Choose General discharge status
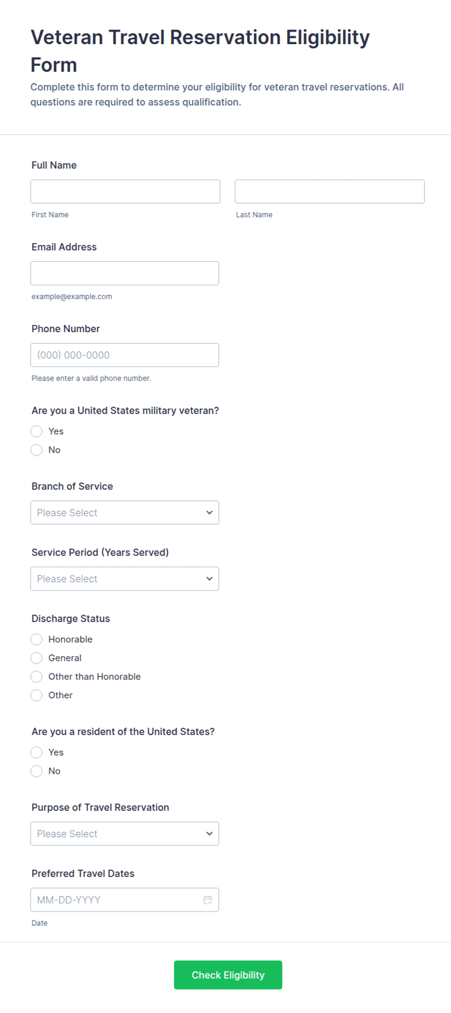Viewport: 451px width, 1013px height. point(36,658)
